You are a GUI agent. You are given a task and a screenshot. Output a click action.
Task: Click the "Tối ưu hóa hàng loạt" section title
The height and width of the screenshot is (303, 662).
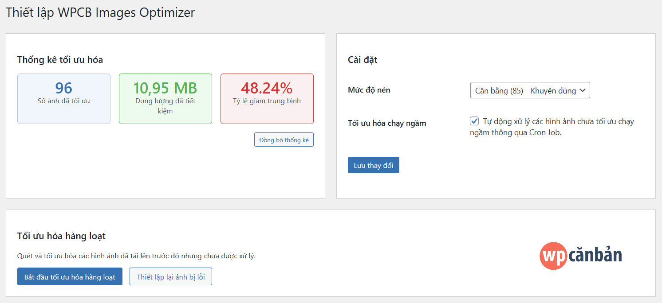(x=61, y=236)
